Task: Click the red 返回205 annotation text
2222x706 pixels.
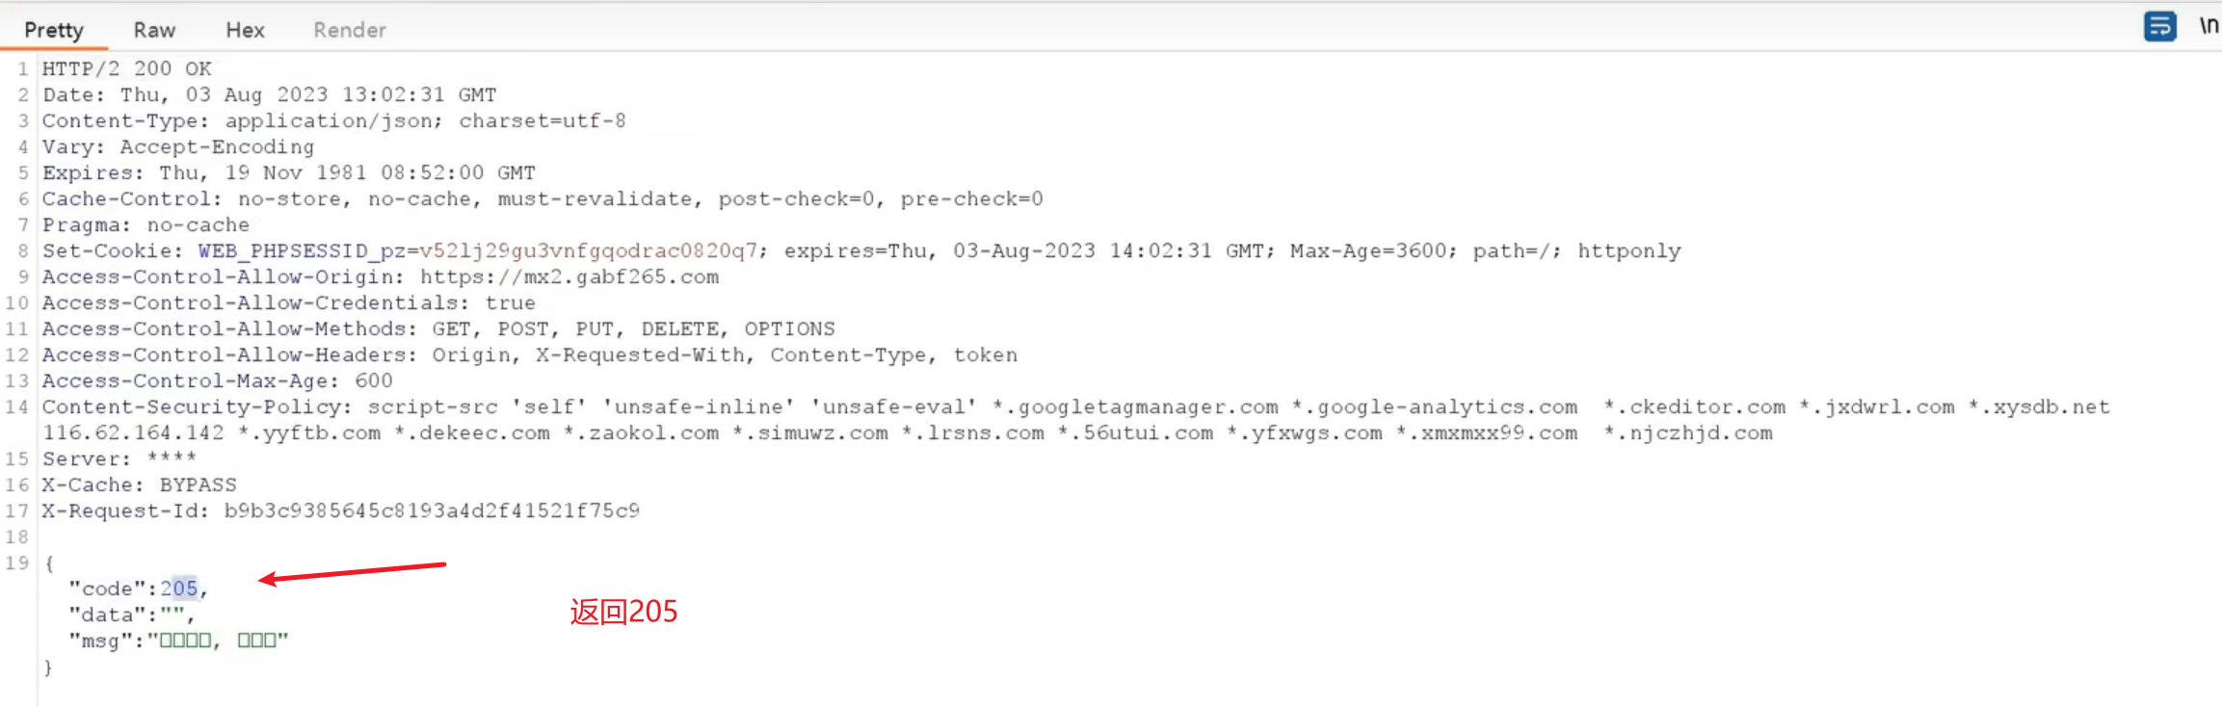Action: click(623, 612)
